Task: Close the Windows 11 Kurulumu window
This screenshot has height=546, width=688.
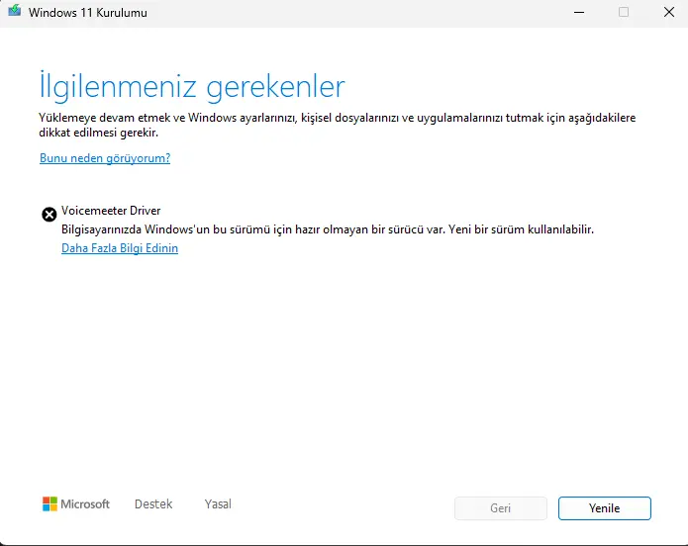Action: (x=669, y=12)
